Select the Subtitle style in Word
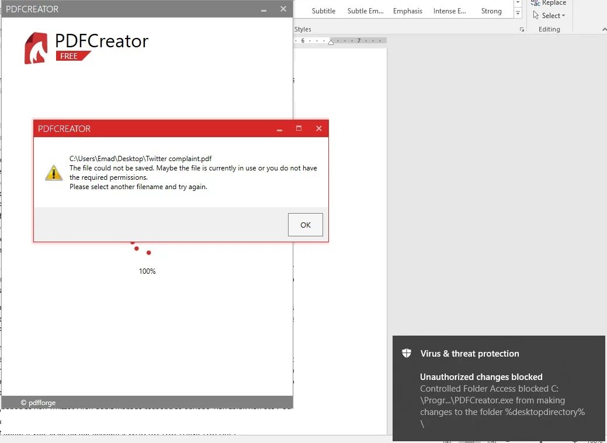 324,11
